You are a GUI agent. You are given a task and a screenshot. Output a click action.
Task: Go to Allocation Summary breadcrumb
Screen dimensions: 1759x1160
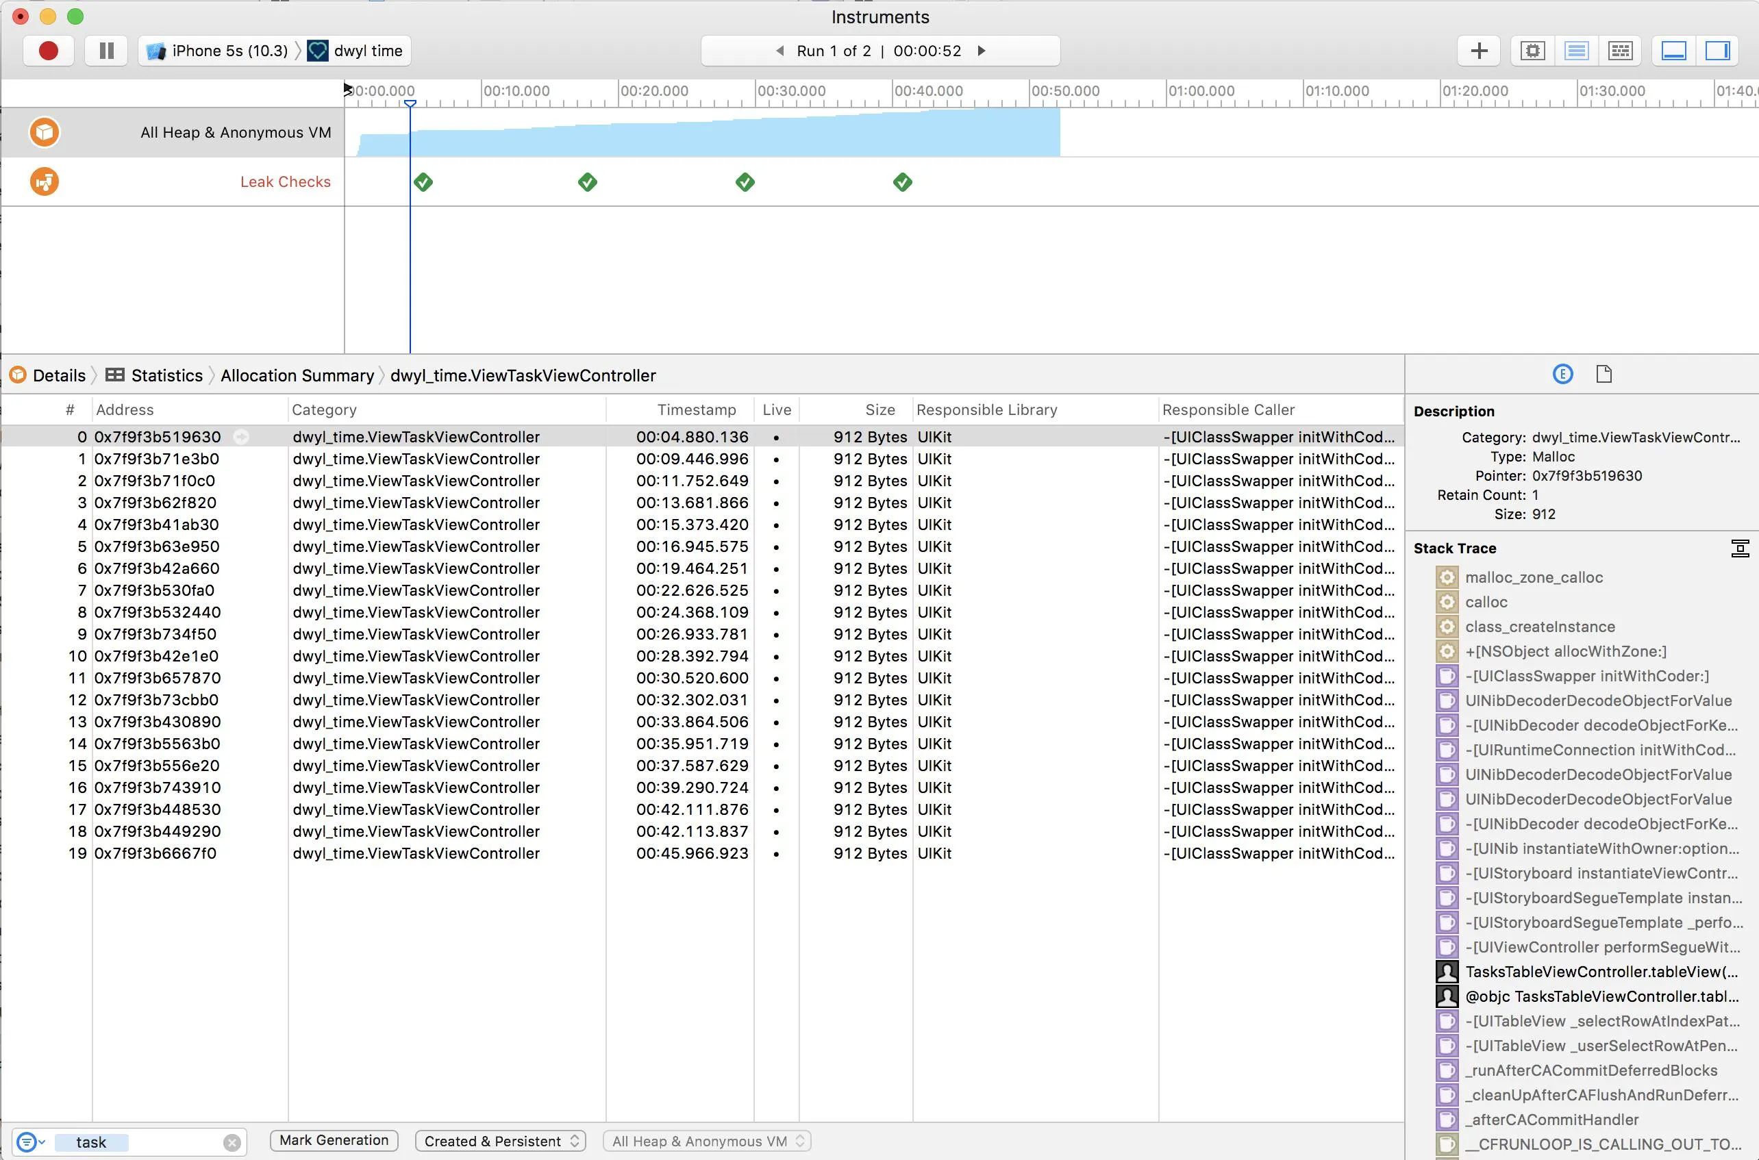(297, 376)
